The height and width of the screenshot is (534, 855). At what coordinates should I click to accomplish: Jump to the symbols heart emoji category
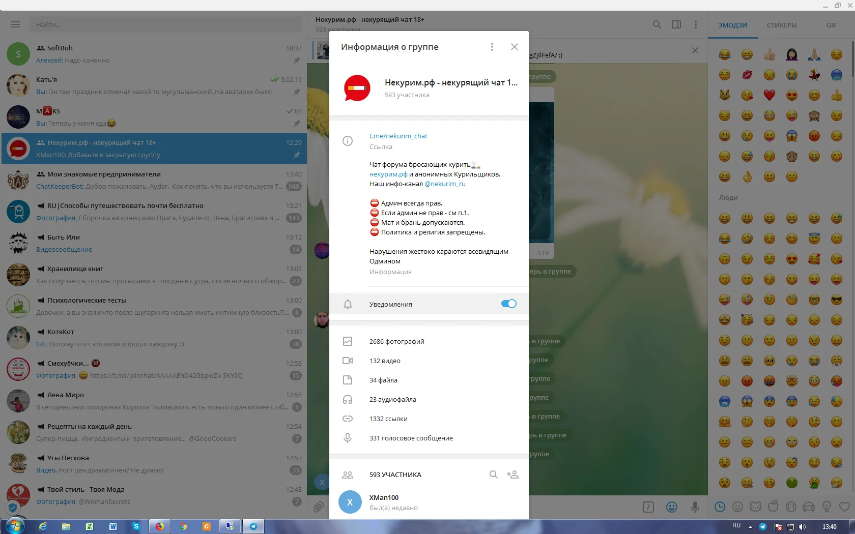pyautogui.click(x=844, y=507)
